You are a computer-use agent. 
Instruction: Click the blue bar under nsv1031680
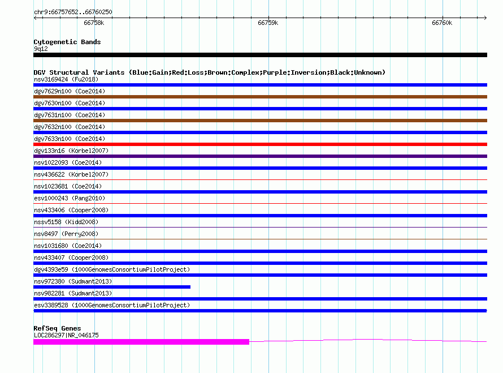(x=260, y=251)
